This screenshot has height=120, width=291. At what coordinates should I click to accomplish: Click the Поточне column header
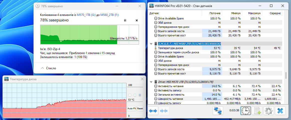(212, 13)
